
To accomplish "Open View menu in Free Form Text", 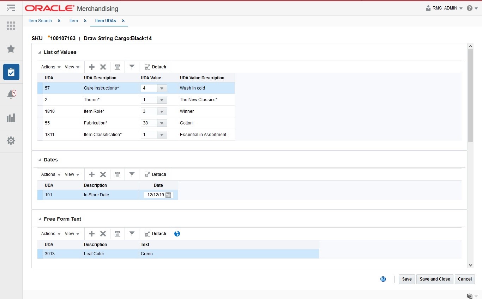I will pyautogui.click(x=72, y=234).
